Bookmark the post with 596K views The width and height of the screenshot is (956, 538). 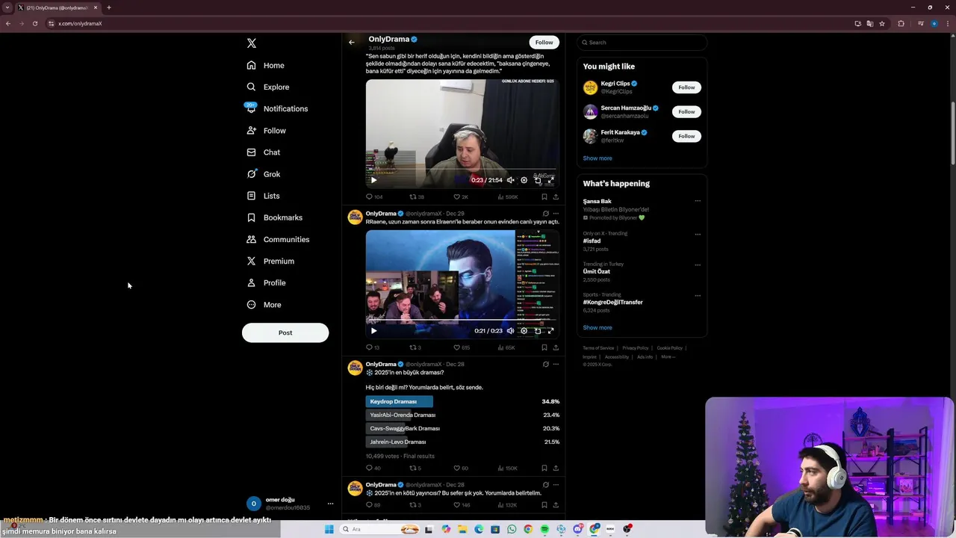point(544,197)
